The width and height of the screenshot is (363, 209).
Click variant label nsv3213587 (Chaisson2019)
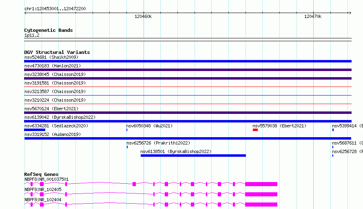(55, 91)
